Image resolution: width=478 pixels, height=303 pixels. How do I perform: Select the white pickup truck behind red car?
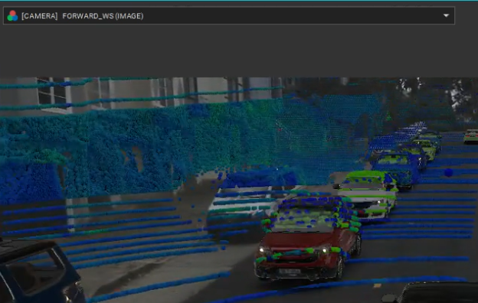[241, 210]
